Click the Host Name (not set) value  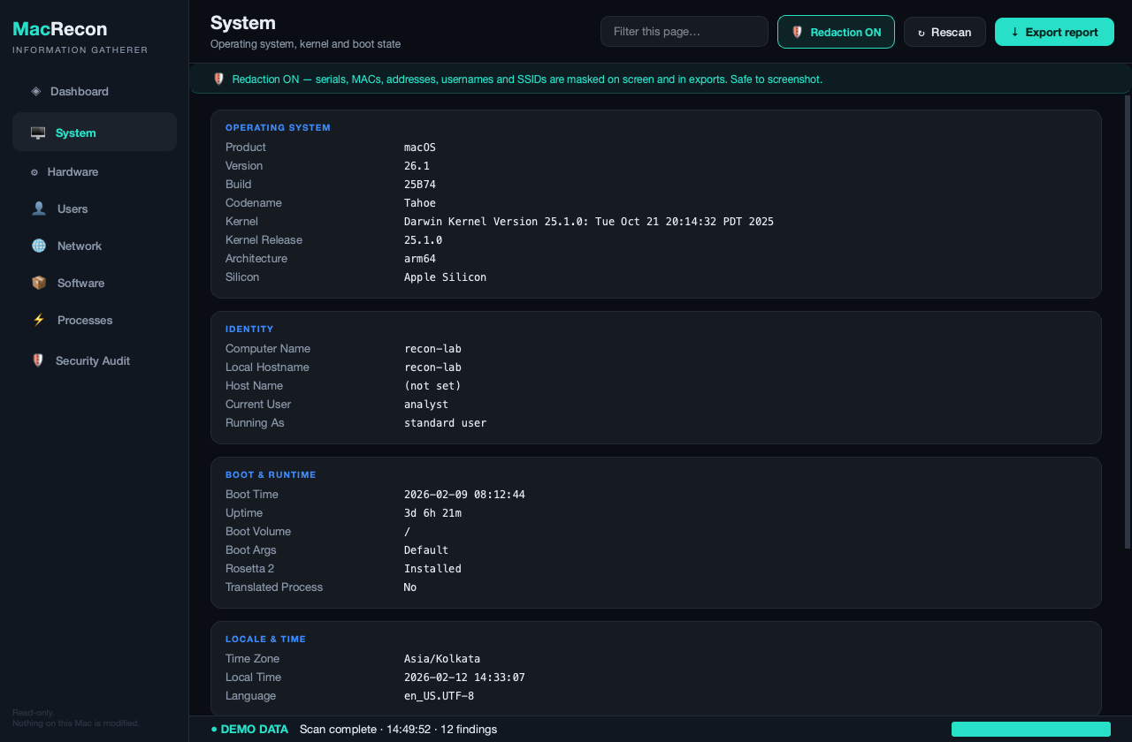tap(432, 385)
